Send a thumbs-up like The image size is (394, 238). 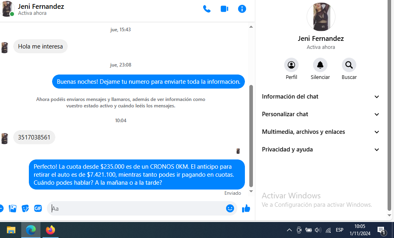coord(246,208)
